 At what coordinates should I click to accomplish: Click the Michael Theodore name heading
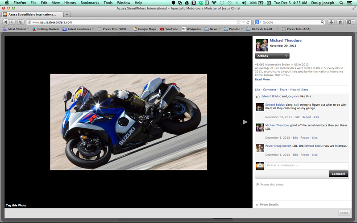(286, 41)
